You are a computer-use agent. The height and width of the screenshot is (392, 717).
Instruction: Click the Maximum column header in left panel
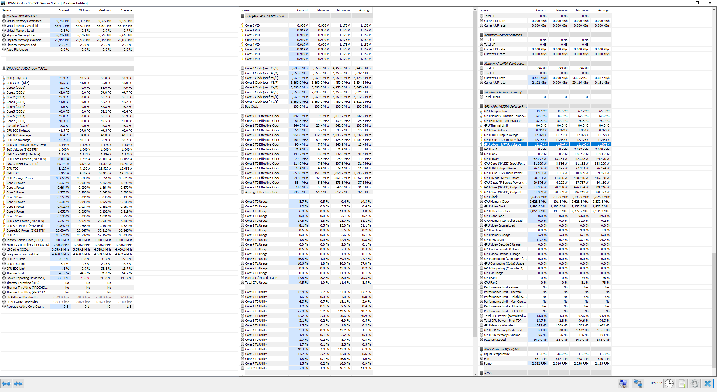pos(104,10)
